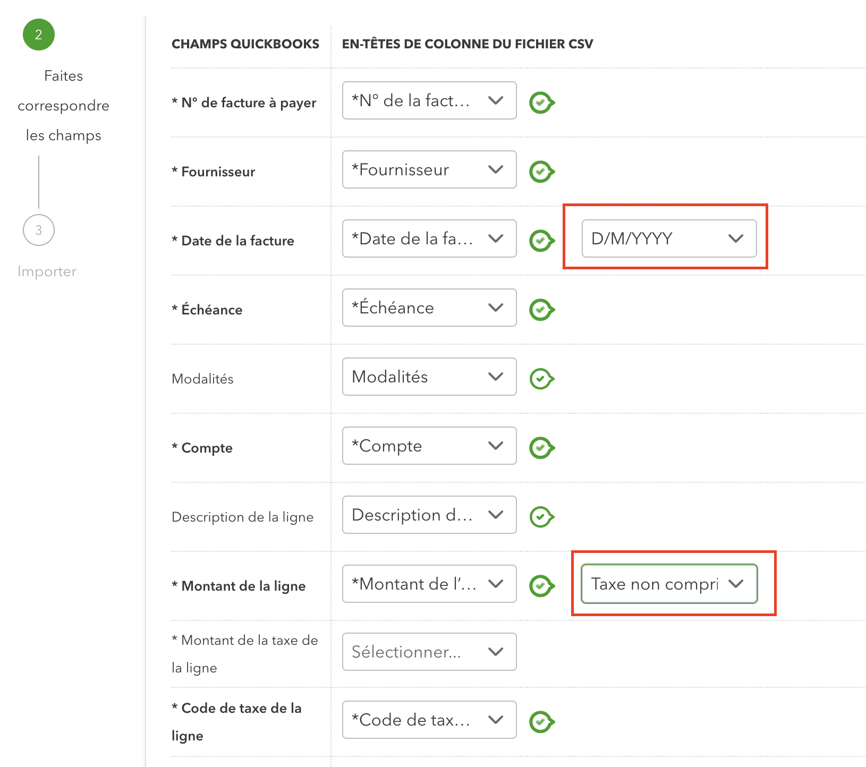Click the Faites correspondre les champs label
This screenshot has width=866, height=767.
[x=63, y=106]
